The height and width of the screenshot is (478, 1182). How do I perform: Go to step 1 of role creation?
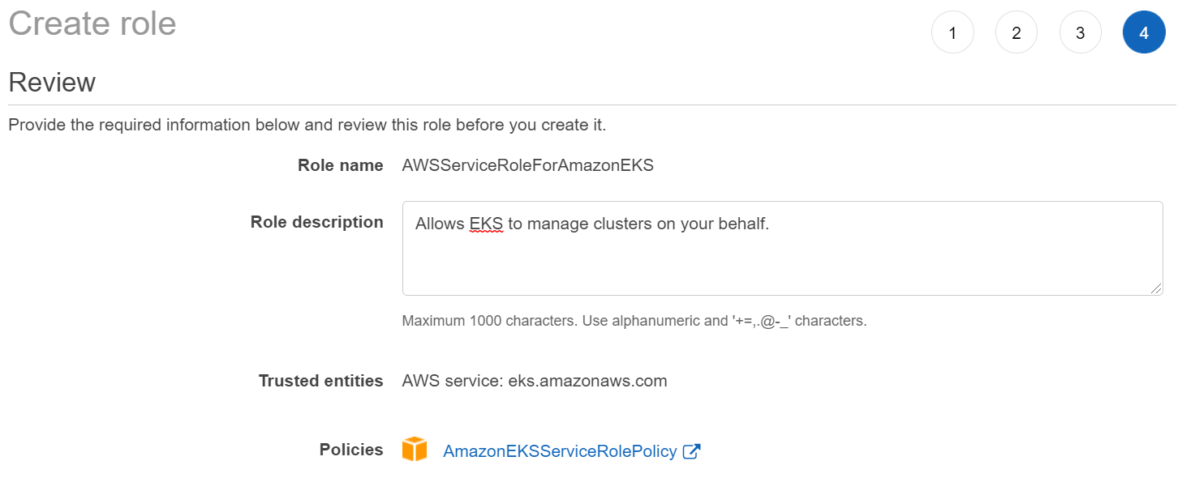[952, 33]
